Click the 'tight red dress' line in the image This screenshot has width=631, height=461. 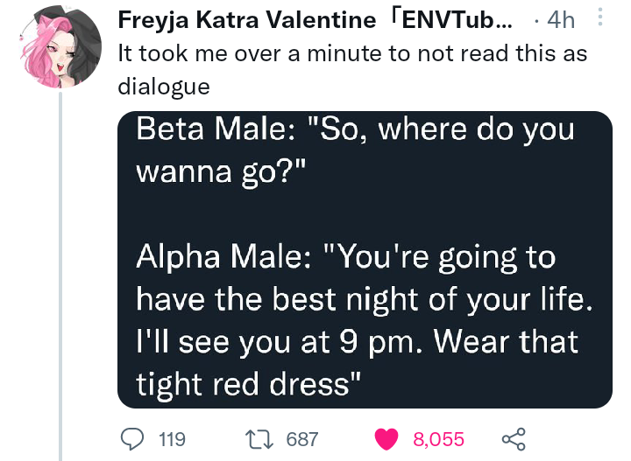248,384
